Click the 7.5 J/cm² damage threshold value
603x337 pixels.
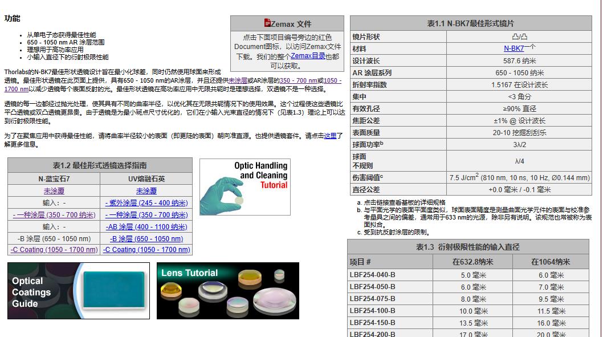point(520,177)
